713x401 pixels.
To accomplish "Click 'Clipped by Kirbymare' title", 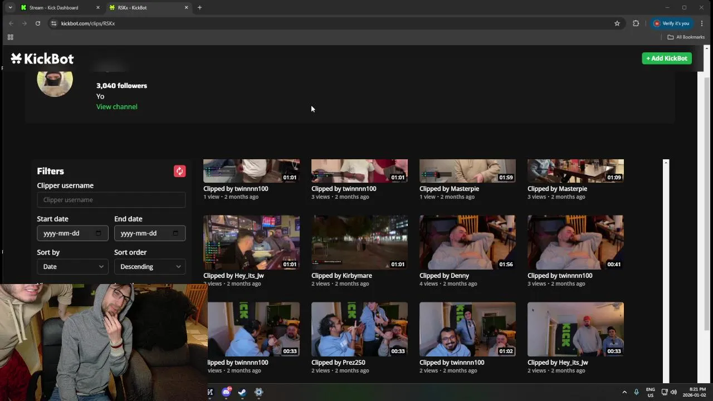I will pyautogui.click(x=341, y=276).
